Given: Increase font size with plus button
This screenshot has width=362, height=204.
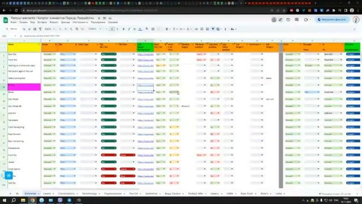Looking at the screenshot, I should [117, 29].
